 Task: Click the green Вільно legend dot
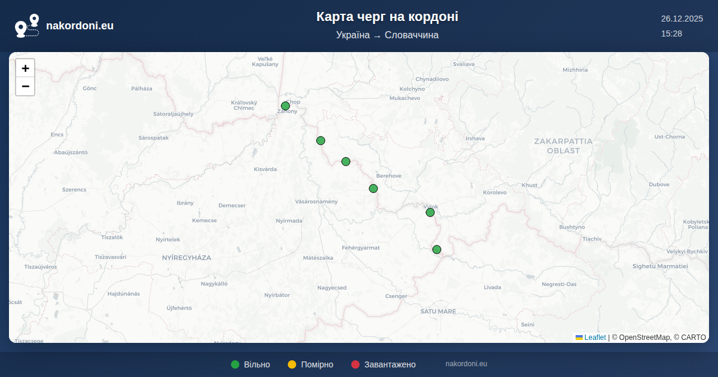[x=235, y=364]
